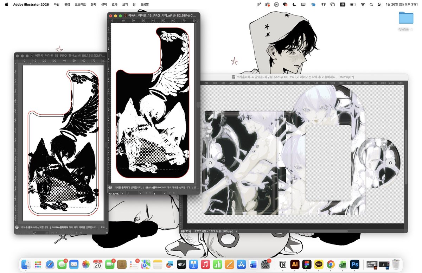This screenshot has width=422, height=273.
Task: Open the 문자 menu
Action: 93,5
